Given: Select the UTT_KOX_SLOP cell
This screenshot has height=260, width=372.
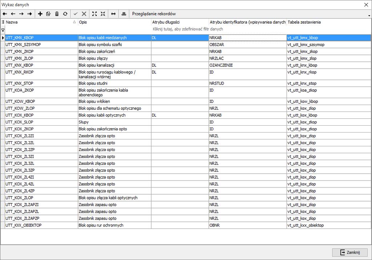Looking at the screenshot, I should pyautogui.click(x=41, y=122).
